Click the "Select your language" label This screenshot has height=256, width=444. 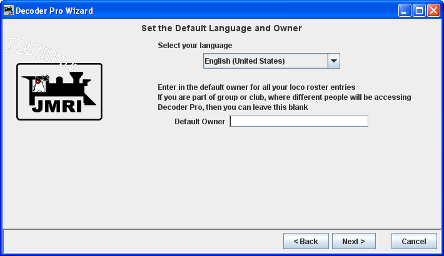coord(194,46)
